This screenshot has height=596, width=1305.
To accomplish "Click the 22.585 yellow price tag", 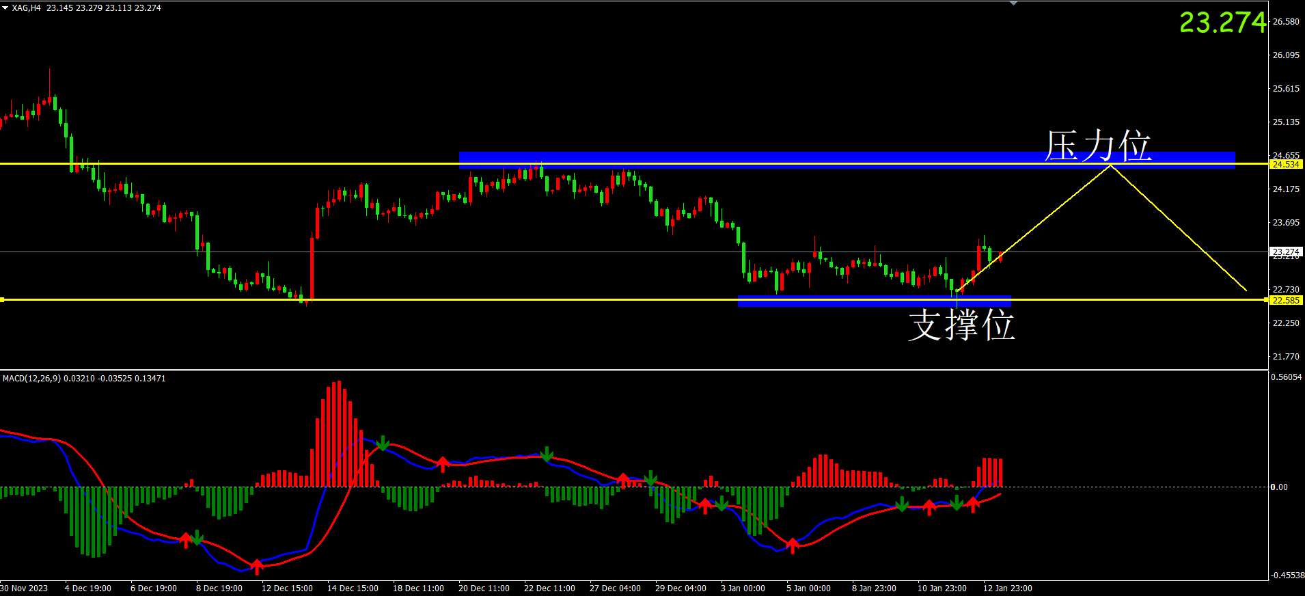I will tap(1285, 301).
